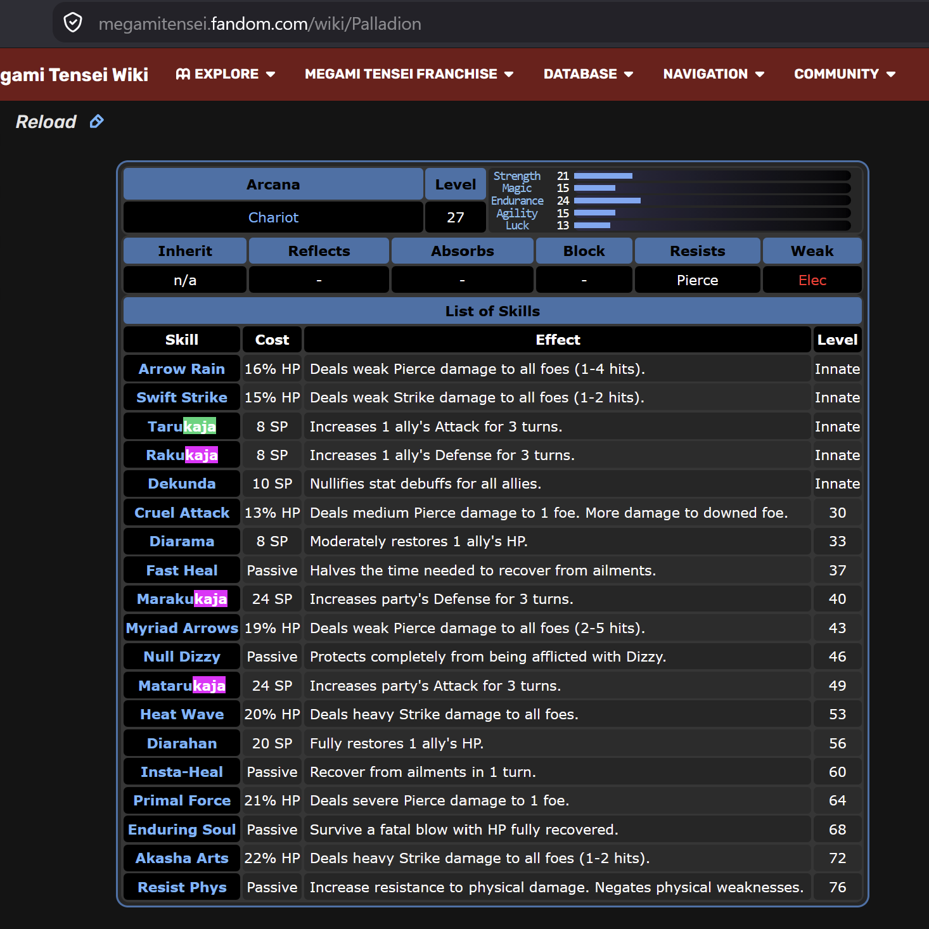The height and width of the screenshot is (929, 929).
Task: Go to the Megami Tensei Wiki home
Action: [74, 75]
